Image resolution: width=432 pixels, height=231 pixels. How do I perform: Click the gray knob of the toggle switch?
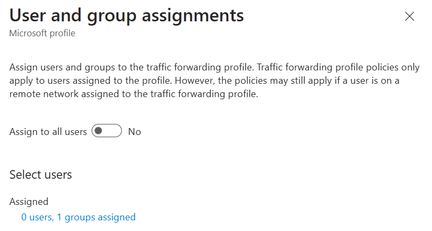pos(98,131)
